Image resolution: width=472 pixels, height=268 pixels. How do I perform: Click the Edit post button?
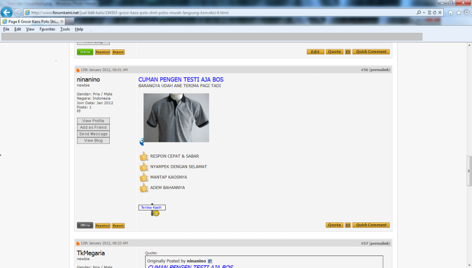click(316, 52)
